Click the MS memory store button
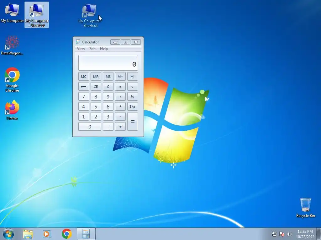 coord(108,77)
